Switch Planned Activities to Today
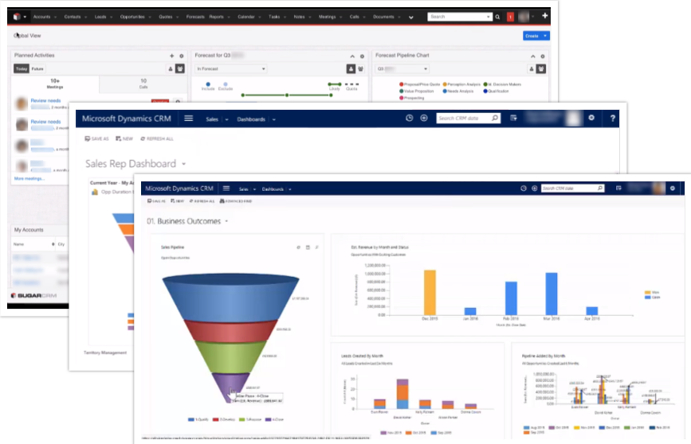691x444 pixels. (22, 68)
